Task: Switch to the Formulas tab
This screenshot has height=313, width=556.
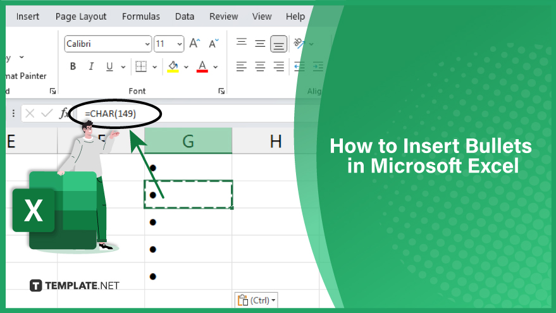Action: (141, 16)
